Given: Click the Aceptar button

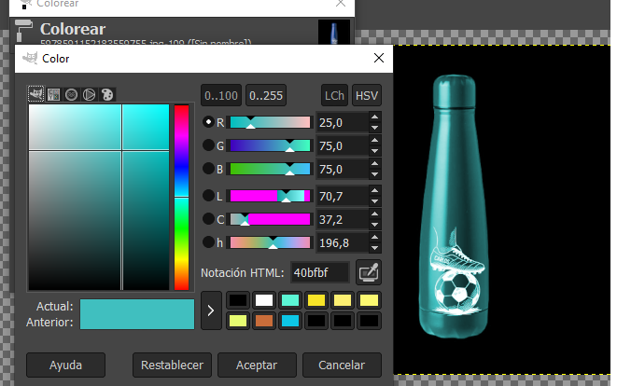Looking at the screenshot, I should [x=263, y=364].
